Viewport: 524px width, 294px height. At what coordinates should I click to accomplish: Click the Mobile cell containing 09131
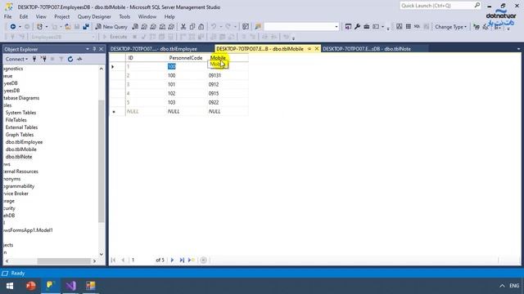click(228, 76)
